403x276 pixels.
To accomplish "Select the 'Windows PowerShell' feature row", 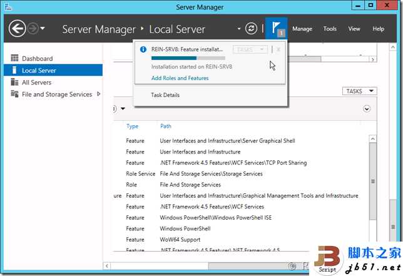I will [x=241, y=228].
